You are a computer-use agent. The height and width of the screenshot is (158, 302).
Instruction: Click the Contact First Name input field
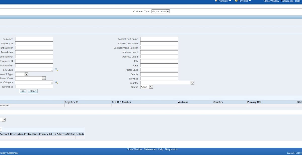click(x=159, y=39)
